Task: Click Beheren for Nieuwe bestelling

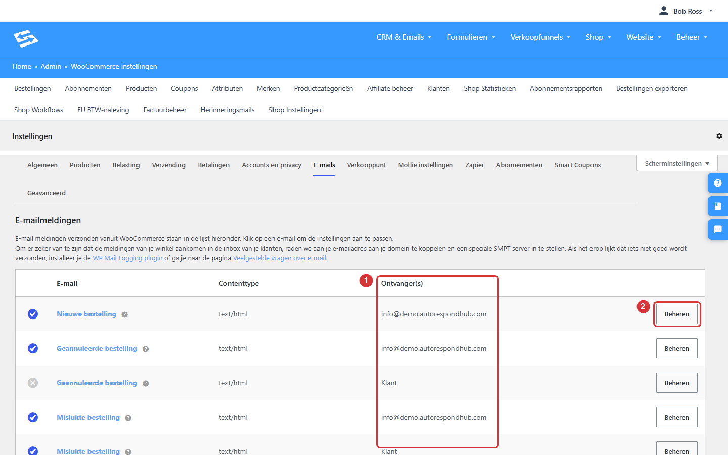Action: tap(676, 314)
